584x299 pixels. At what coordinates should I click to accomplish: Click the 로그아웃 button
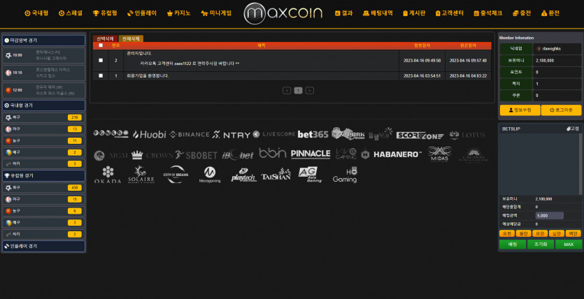point(561,110)
